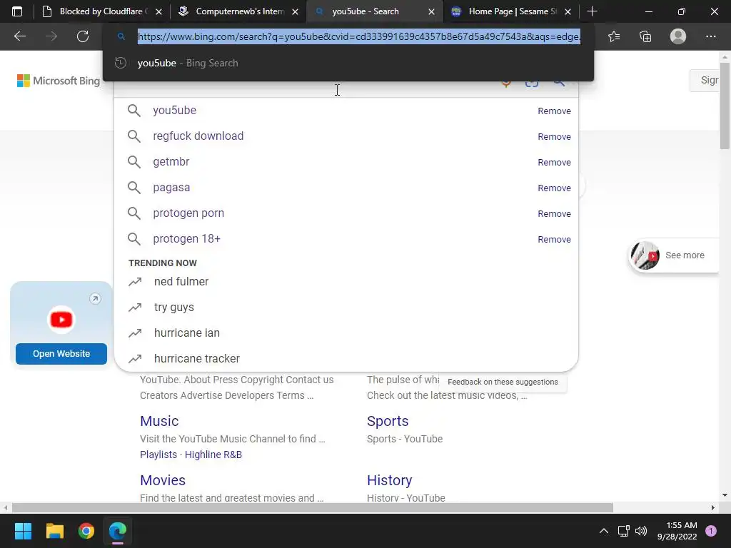This screenshot has height=548, width=731.
Task: Select trending search try guys
Action: (x=174, y=307)
